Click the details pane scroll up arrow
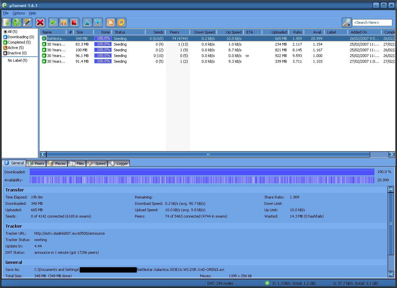This screenshot has width=397, height=288. click(x=391, y=189)
